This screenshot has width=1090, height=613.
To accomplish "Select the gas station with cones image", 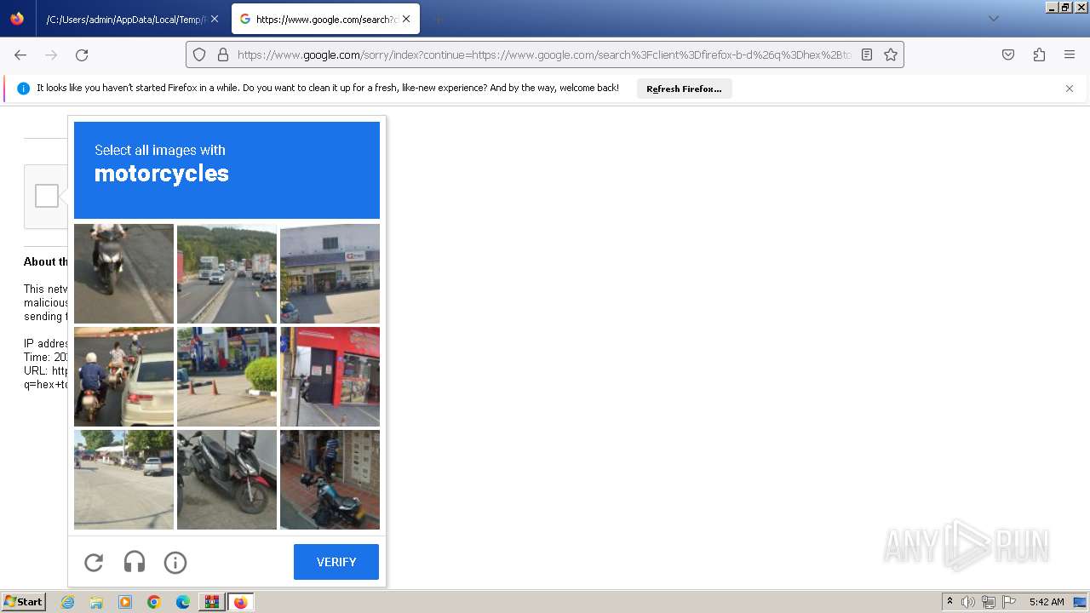I will click(x=227, y=376).
